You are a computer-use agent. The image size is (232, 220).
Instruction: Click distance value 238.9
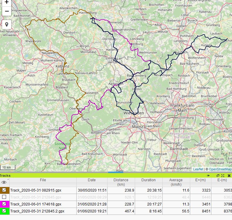[129, 190]
